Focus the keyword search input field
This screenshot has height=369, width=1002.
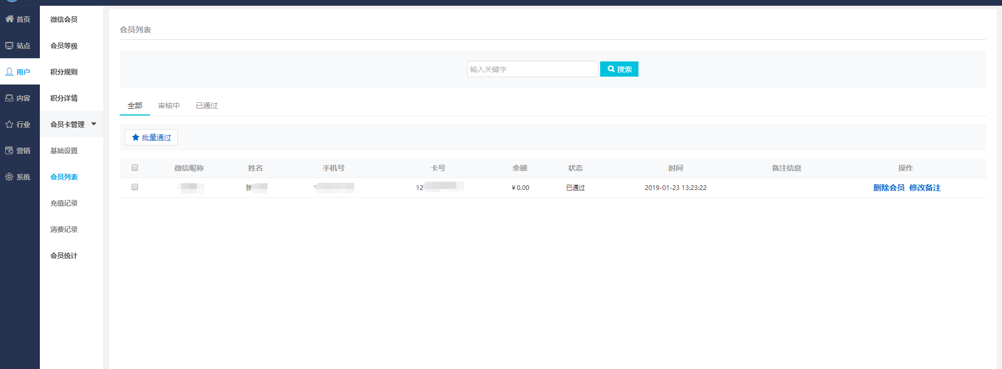click(532, 69)
